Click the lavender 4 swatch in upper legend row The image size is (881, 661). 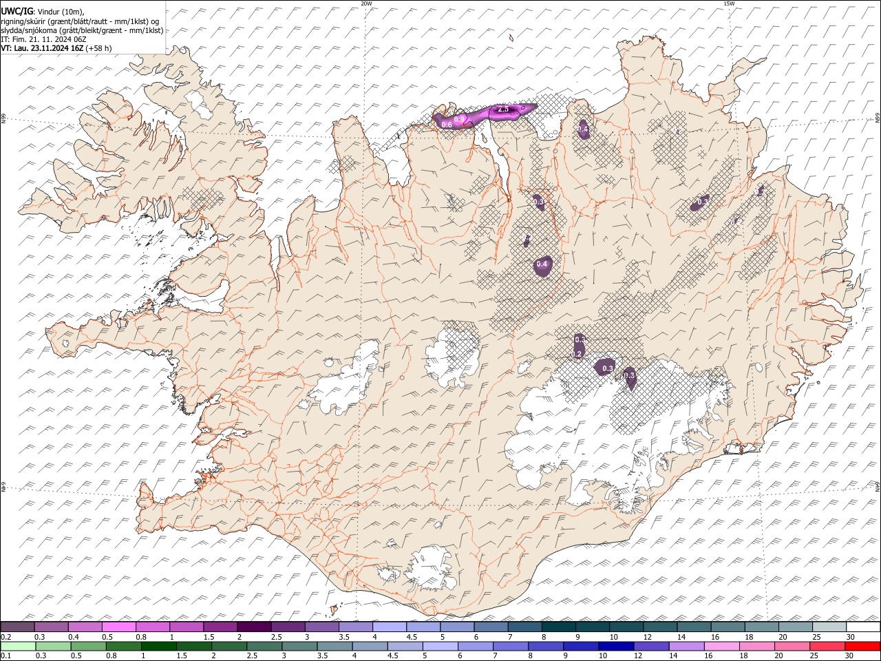(389, 627)
